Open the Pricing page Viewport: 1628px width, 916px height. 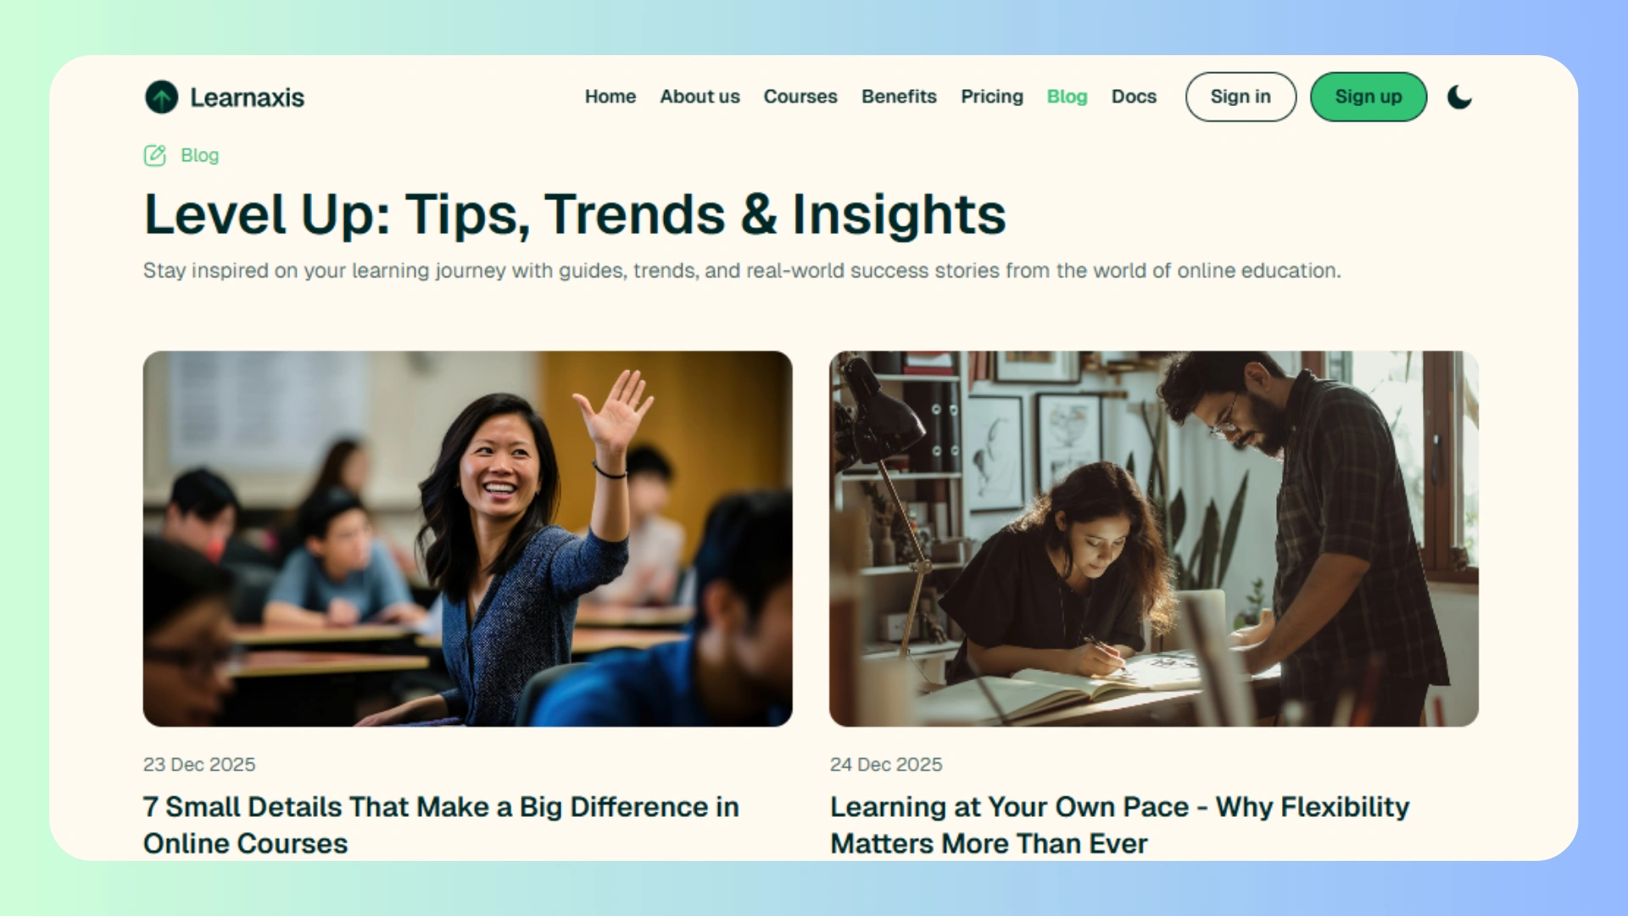(x=991, y=97)
